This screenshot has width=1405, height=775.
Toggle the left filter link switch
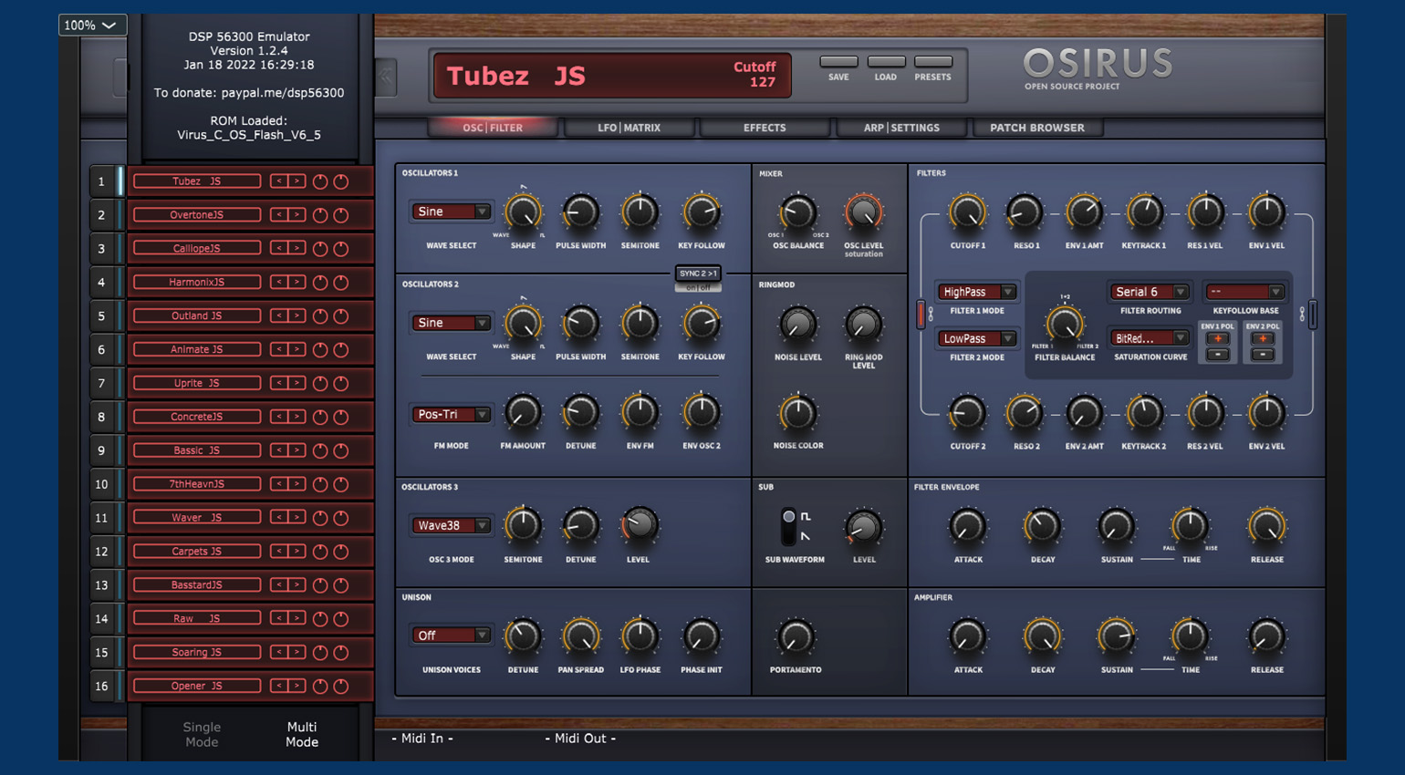tap(921, 315)
